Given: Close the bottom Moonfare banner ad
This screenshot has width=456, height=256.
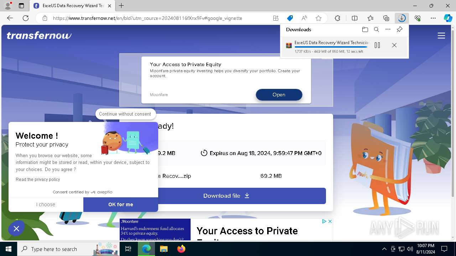Looking at the screenshot, I should point(330,221).
